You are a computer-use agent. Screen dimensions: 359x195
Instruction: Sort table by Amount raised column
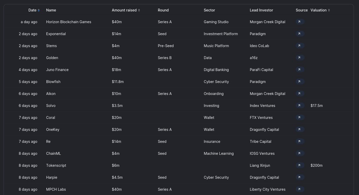(x=126, y=10)
